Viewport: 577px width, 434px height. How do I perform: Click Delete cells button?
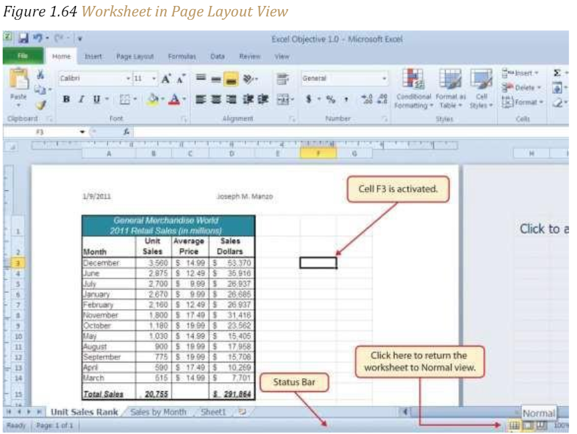(x=521, y=87)
